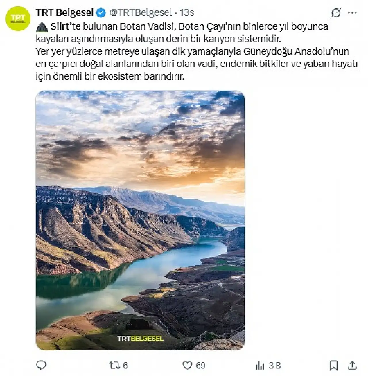
Task: Like the tweet with the heart icon
Action: coord(187,365)
